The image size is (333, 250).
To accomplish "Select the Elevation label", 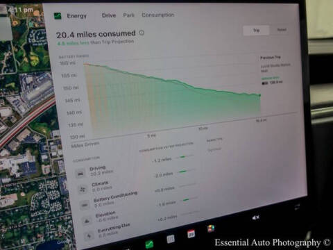I will click(105, 214).
